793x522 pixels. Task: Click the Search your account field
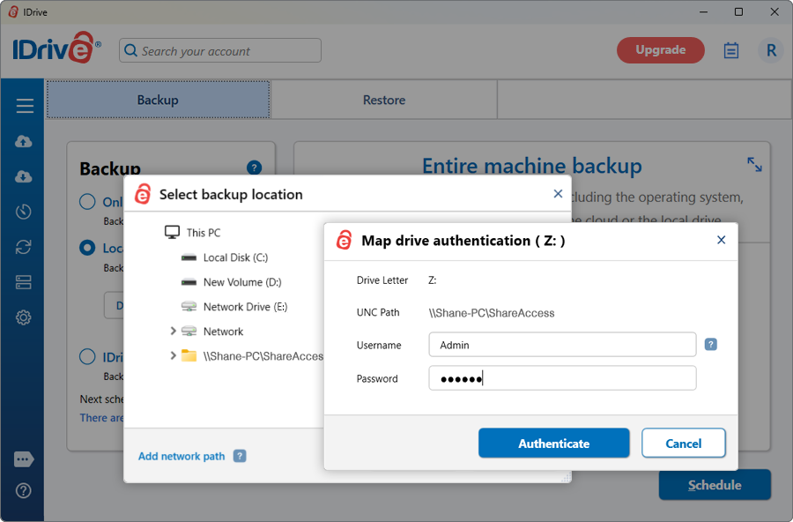tap(220, 50)
